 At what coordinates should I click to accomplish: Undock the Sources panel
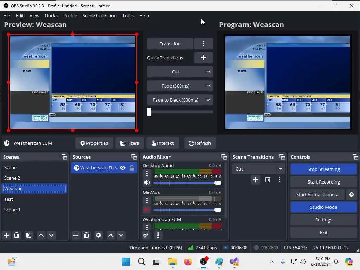[x=134, y=157]
